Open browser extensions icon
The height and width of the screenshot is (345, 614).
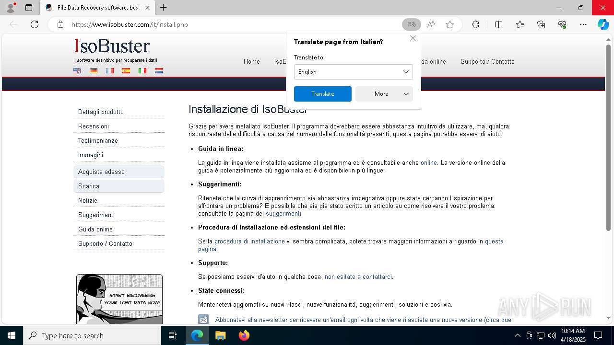coord(475,24)
